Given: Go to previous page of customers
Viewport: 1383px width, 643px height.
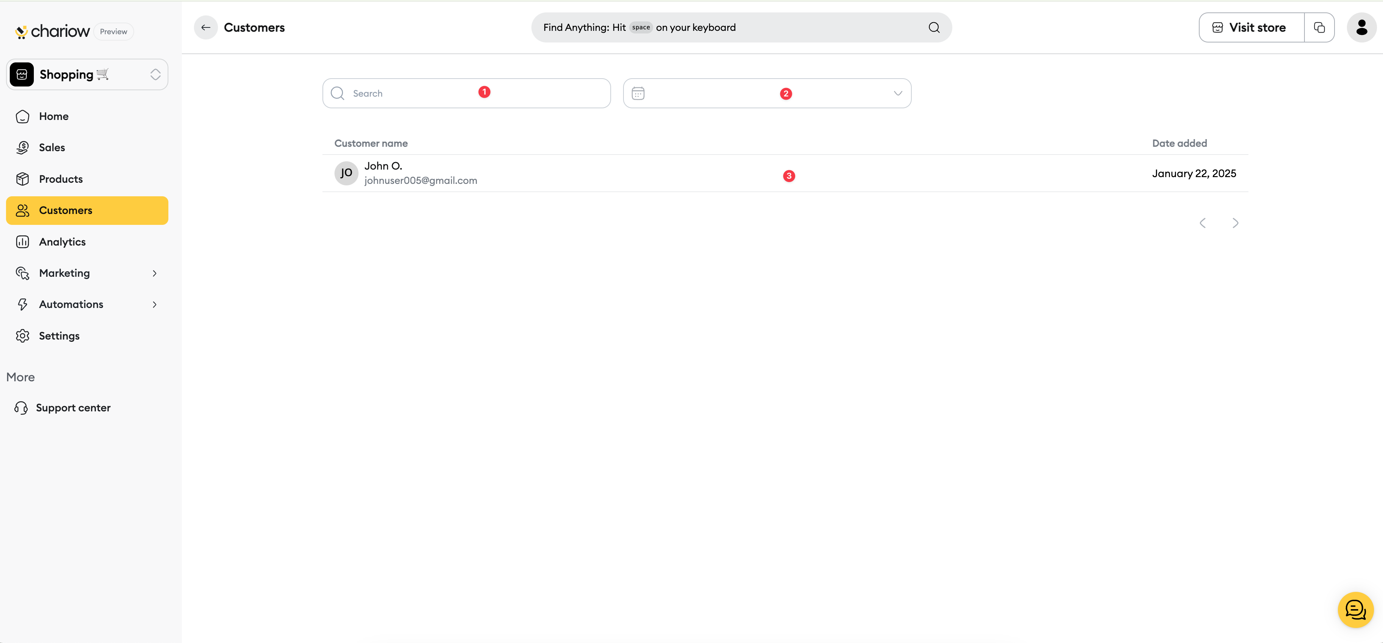Looking at the screenshot, I should click(1203, 223).
